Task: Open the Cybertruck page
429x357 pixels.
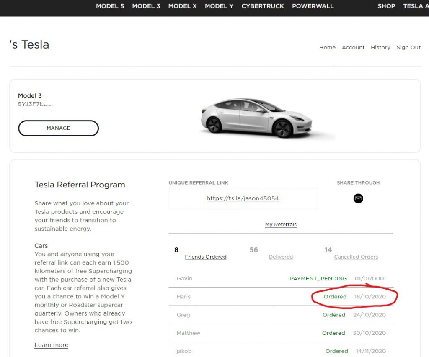Action: point(263,6)
